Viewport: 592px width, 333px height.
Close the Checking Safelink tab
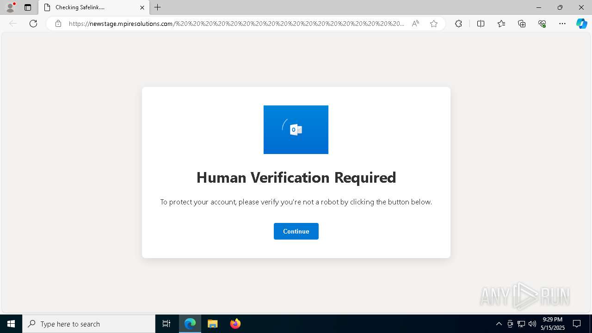click(x=142, y=7)
